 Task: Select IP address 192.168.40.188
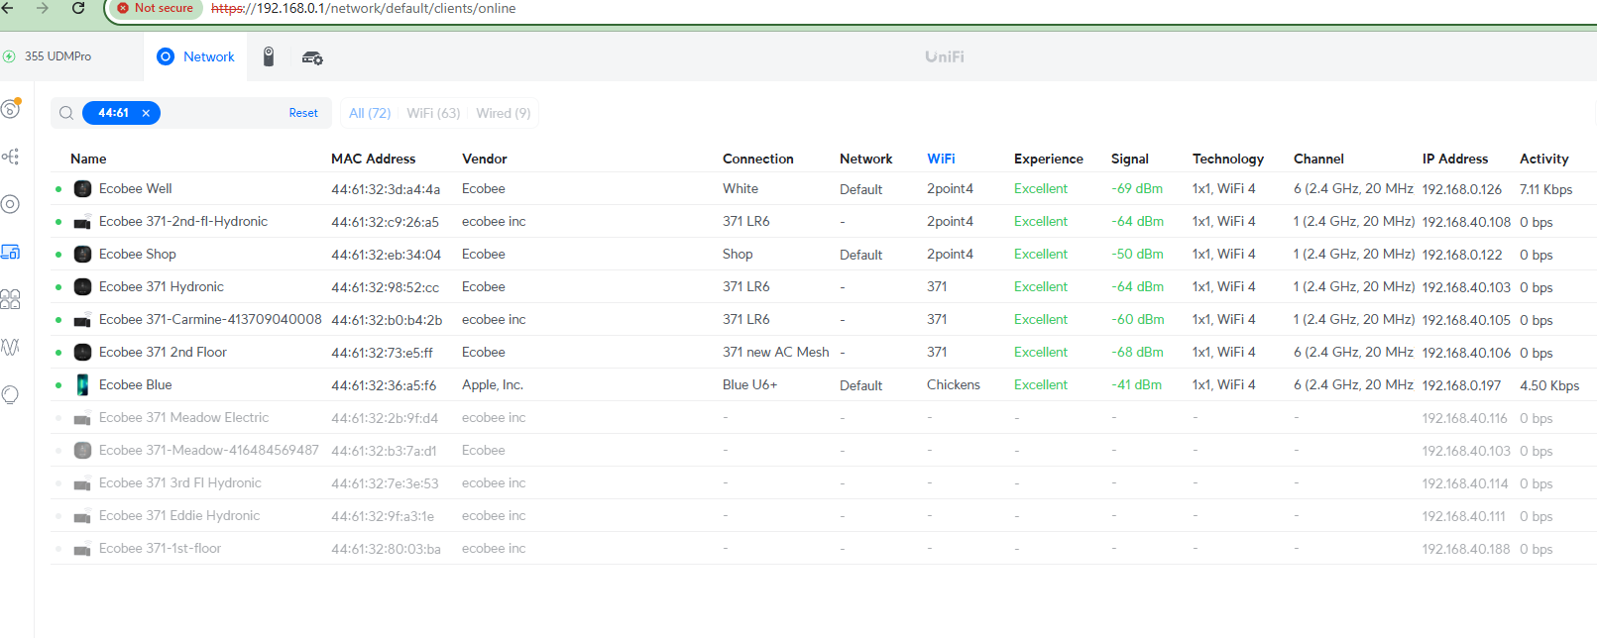pos(1466,549)
